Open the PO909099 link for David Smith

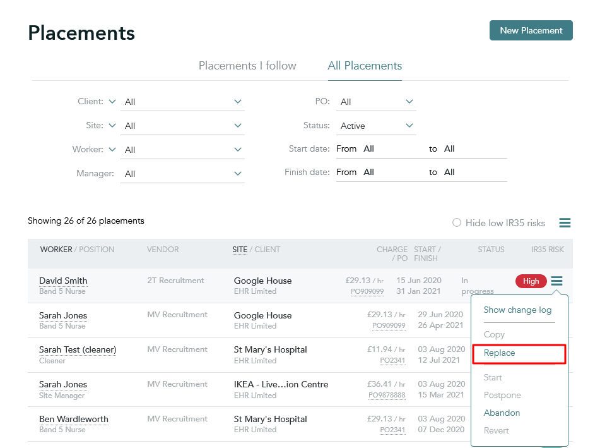(x=367, y=291)
